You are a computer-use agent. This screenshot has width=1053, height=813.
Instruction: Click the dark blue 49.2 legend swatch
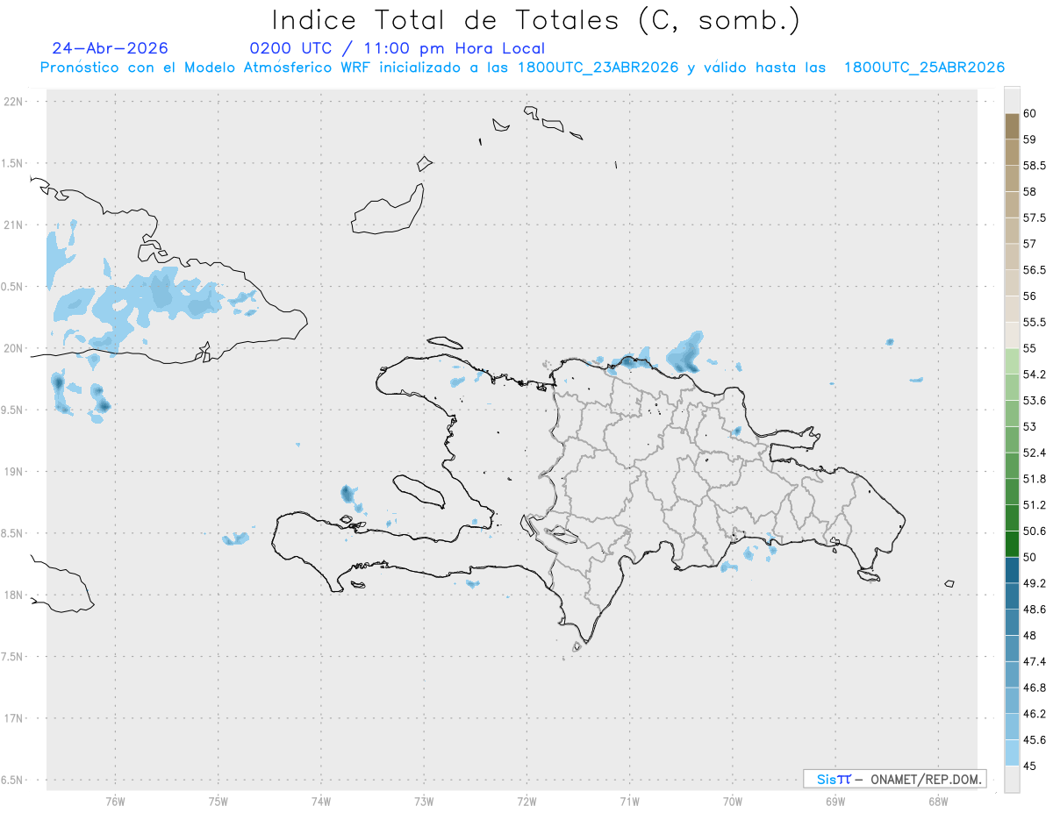(x=1012, y=570)
